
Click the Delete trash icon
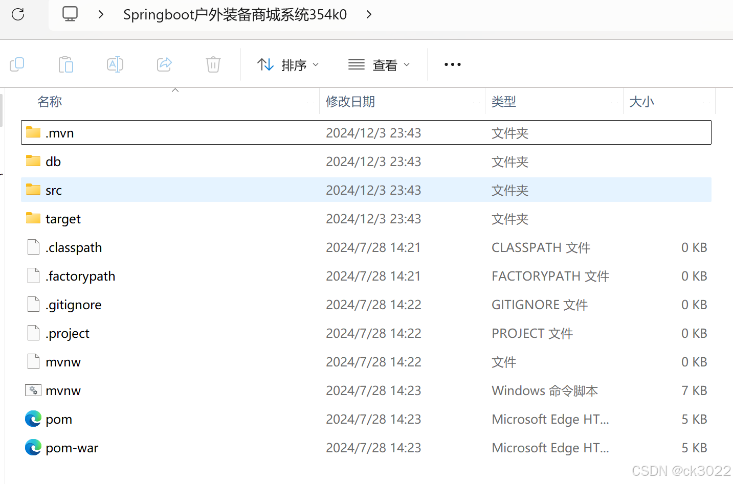[x=213, y=64]
